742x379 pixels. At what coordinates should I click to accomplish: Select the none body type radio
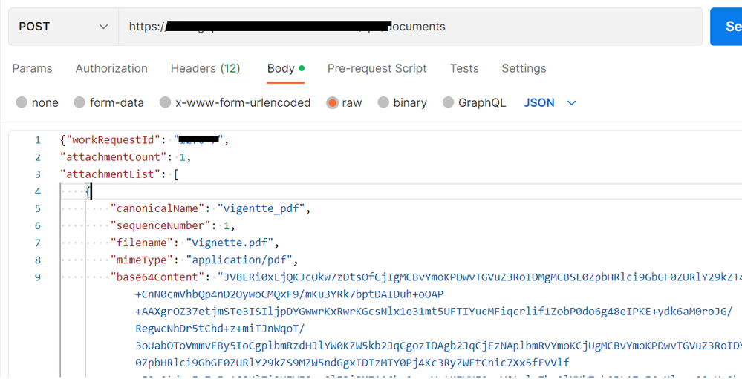[x=22, y=103]
